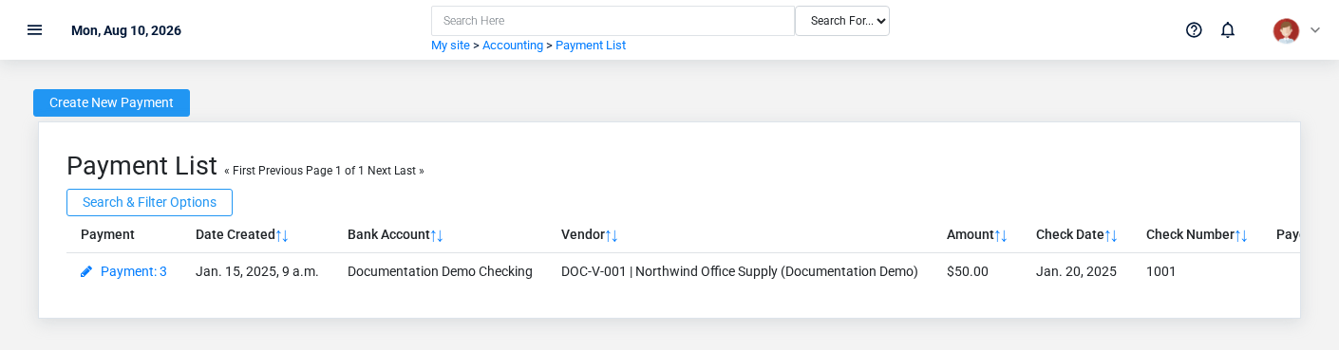Click the Documentation Demo Checking cell
Screen dimensions: 1339x350
[440, 271]
